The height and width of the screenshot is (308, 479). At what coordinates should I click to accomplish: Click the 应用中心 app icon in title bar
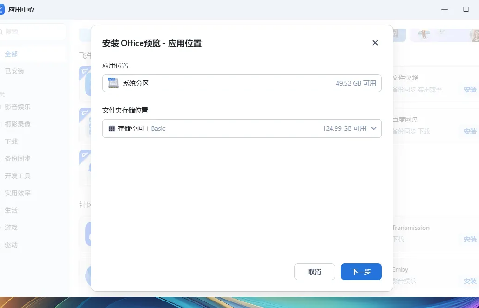(2, 9)
